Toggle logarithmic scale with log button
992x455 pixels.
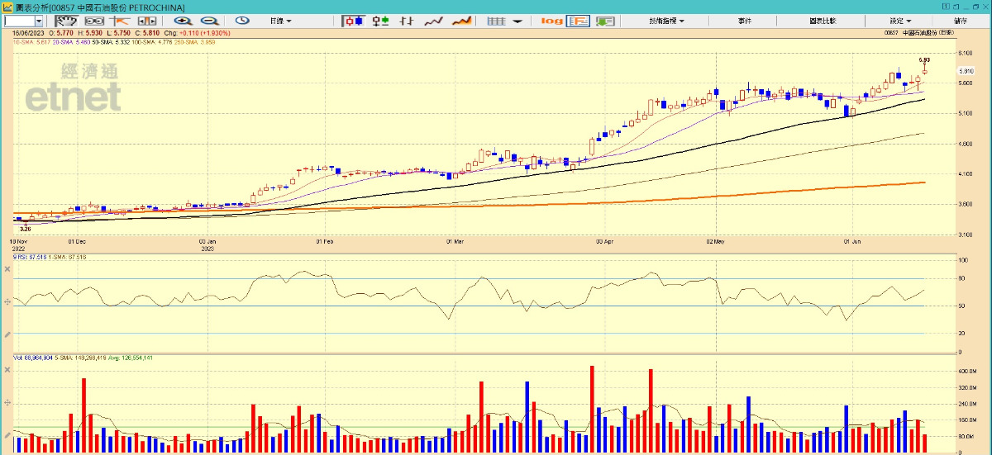(x=551, y=21)
